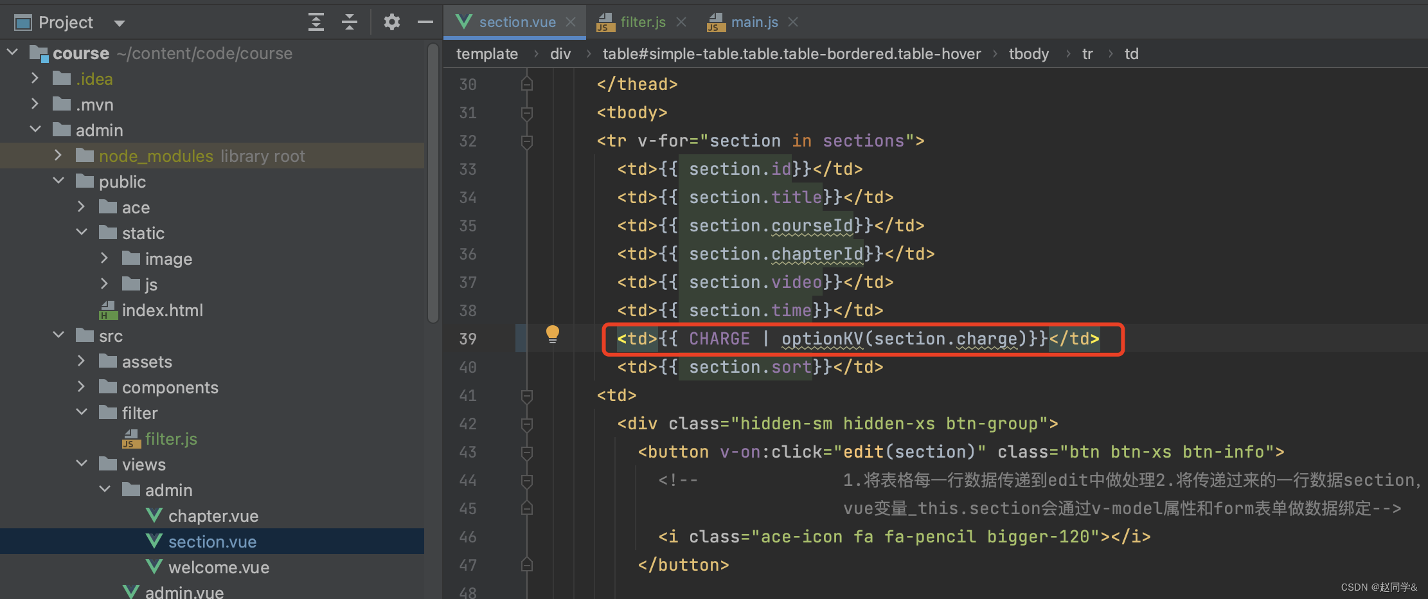Collapse the top-level admin folder
This screenshot has width=1428, height=599.
coord(35,129)
